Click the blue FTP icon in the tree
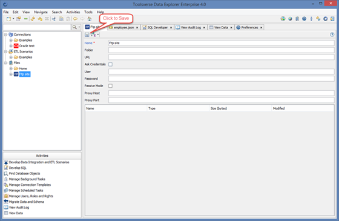This screenshot has height=221, width=339. click(x=16, y=74)
